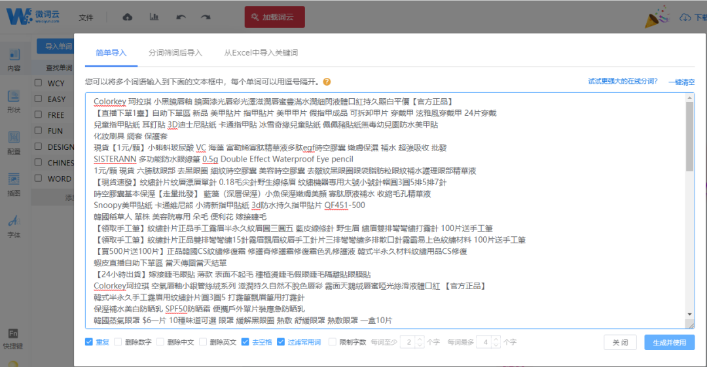Toggle the CHINESE word checkbox

[x=39, y=162]
